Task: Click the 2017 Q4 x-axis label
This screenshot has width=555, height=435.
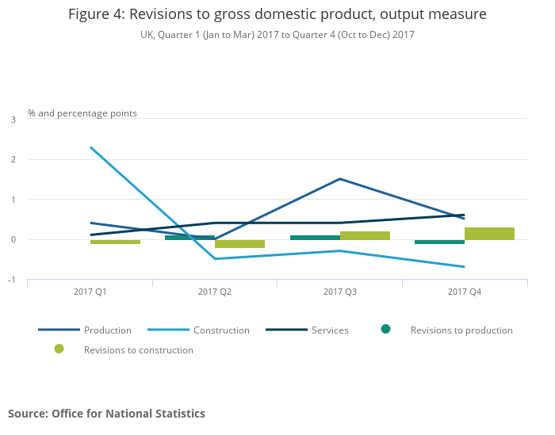Action: (x=465, y=292)
